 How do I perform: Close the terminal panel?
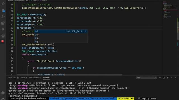pyautogui.click(x=176, y=78)
